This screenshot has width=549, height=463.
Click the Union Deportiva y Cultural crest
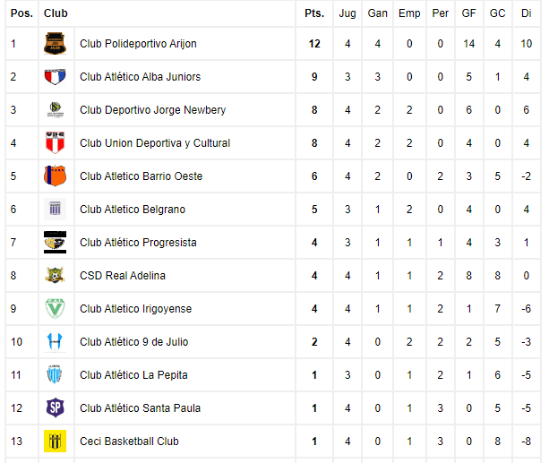pyautogui.click(x=55, y=143)
